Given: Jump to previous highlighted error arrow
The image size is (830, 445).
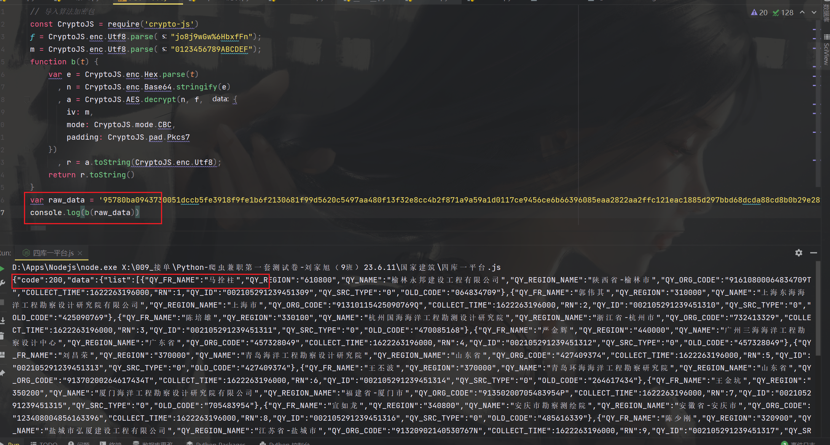Looking at the screenshot, I should click(802, 13).
